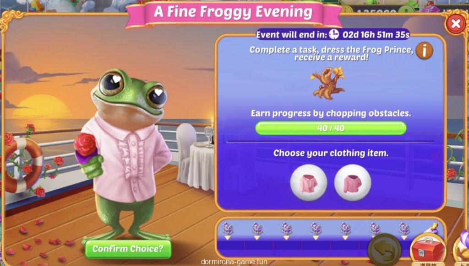
Task: Click the fifth purple bouquet reward marker
Action: click(345, 230)
